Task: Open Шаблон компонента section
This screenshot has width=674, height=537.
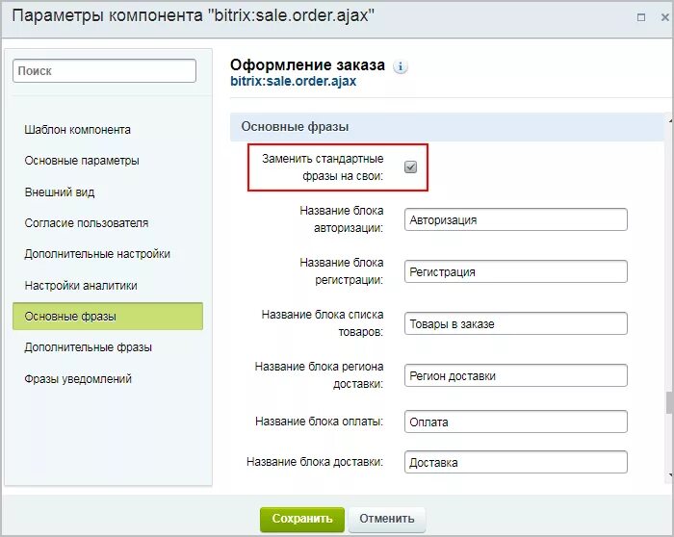Action: (77, 130)
